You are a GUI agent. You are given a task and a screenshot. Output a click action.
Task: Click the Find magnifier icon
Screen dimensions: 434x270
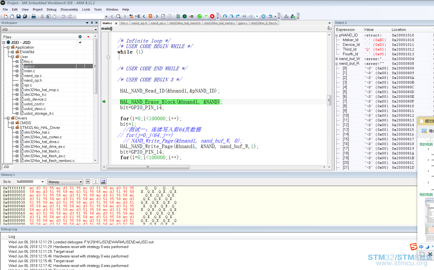118,16
